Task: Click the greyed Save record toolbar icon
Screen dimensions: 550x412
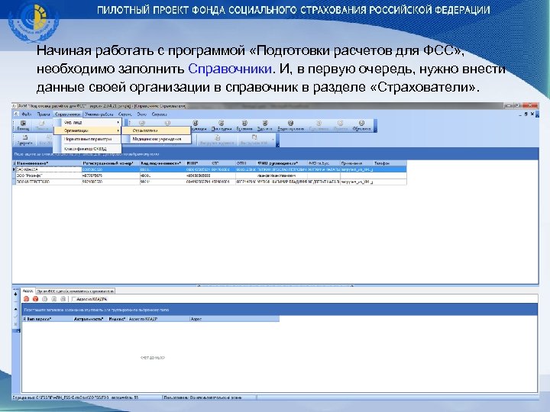Action: 319,125
